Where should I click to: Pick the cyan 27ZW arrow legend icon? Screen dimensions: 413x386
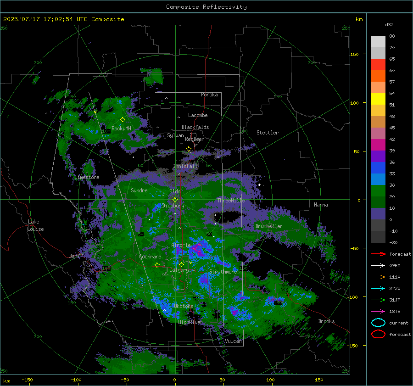378,288
